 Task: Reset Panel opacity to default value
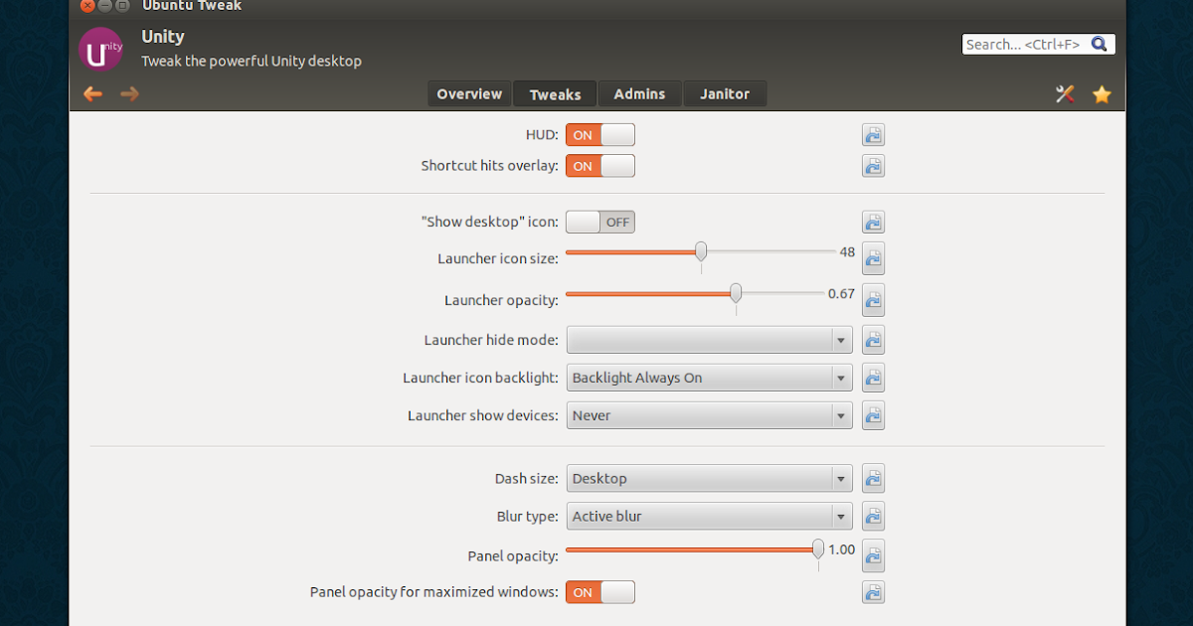(873, 556)
